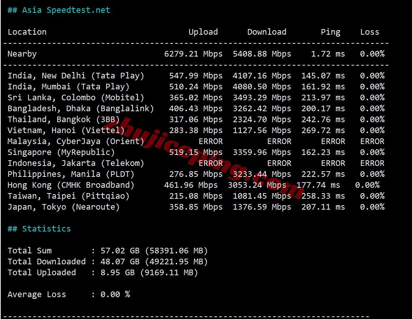Select the Sri Lanka, Colombo (Mobitel) entry
Image resolution: width=412 pixels, height=319 pixels.
76,98
